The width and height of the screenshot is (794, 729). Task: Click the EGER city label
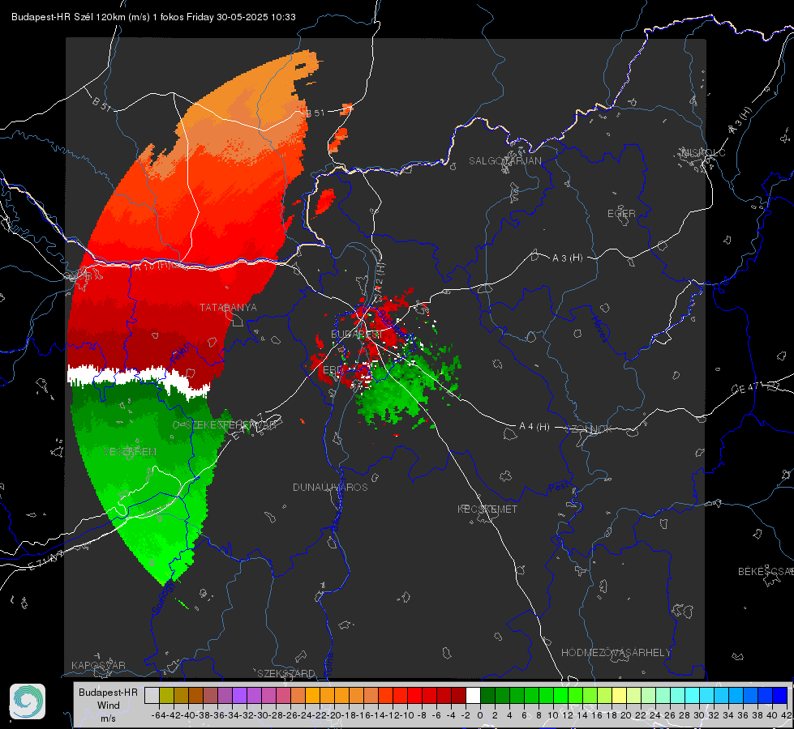pyautogui.click(x=621, y=214)
